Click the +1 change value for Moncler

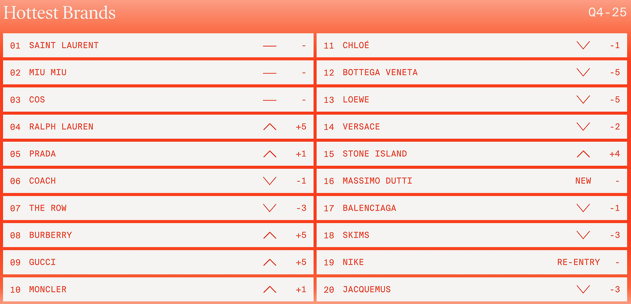(x=301, y=289)
